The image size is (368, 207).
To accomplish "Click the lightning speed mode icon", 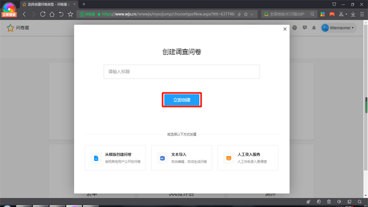I will 239,14.
